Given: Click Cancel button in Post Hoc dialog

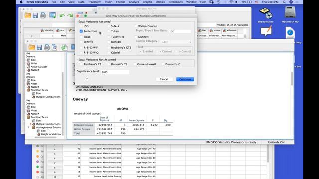Looking at the screenshot, I should click(x=164, y=79).
